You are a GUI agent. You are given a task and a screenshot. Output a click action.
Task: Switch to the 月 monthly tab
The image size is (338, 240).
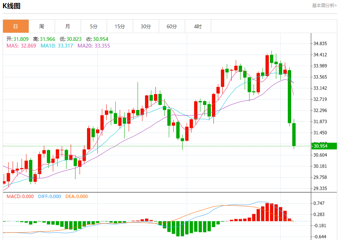click(68, 26)
